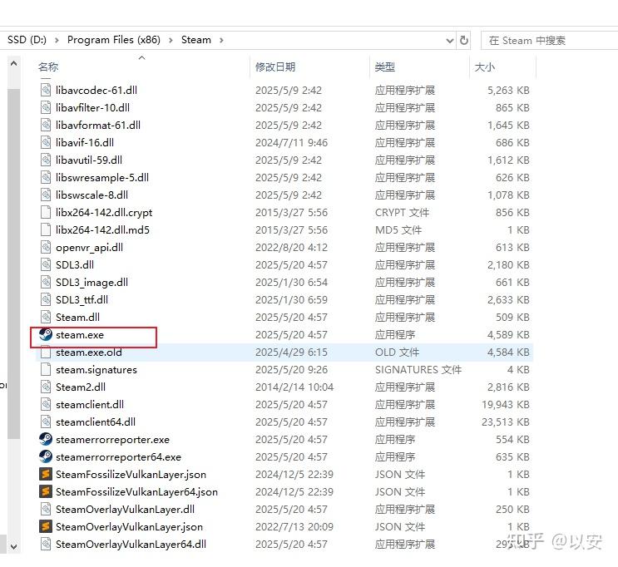Click the steamclient.dll file icon

pos(46,405)
